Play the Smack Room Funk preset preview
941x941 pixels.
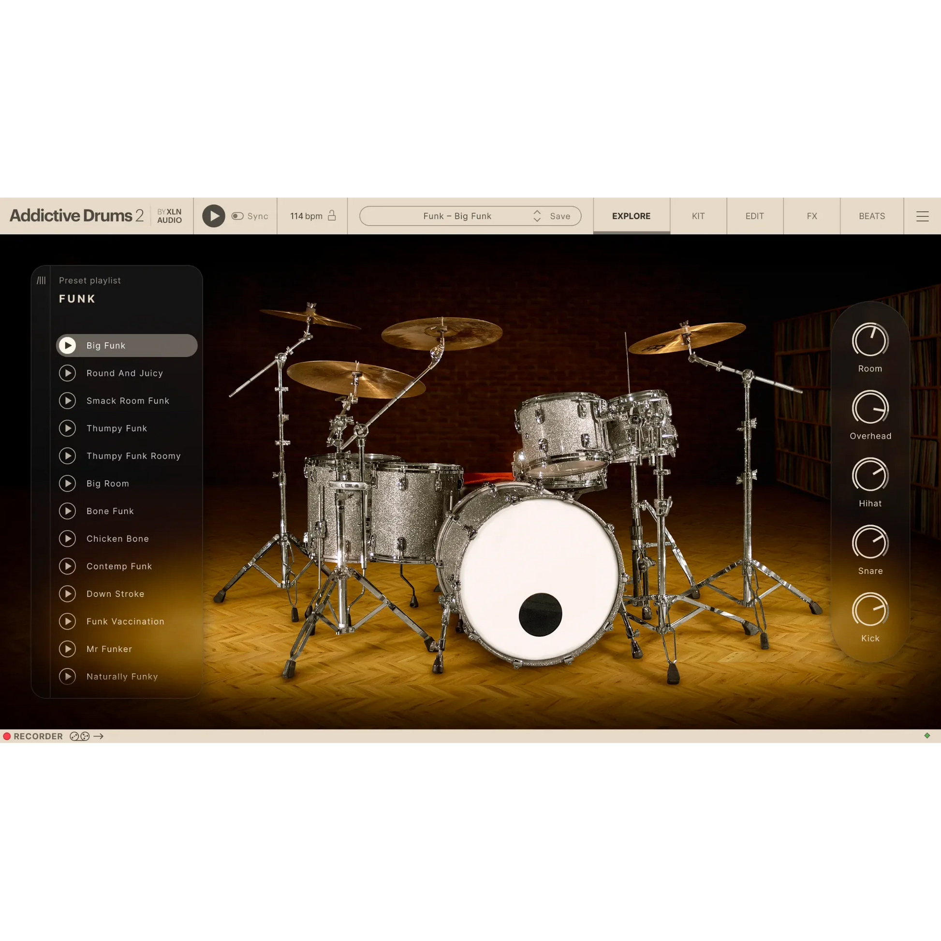coord(68,400)
